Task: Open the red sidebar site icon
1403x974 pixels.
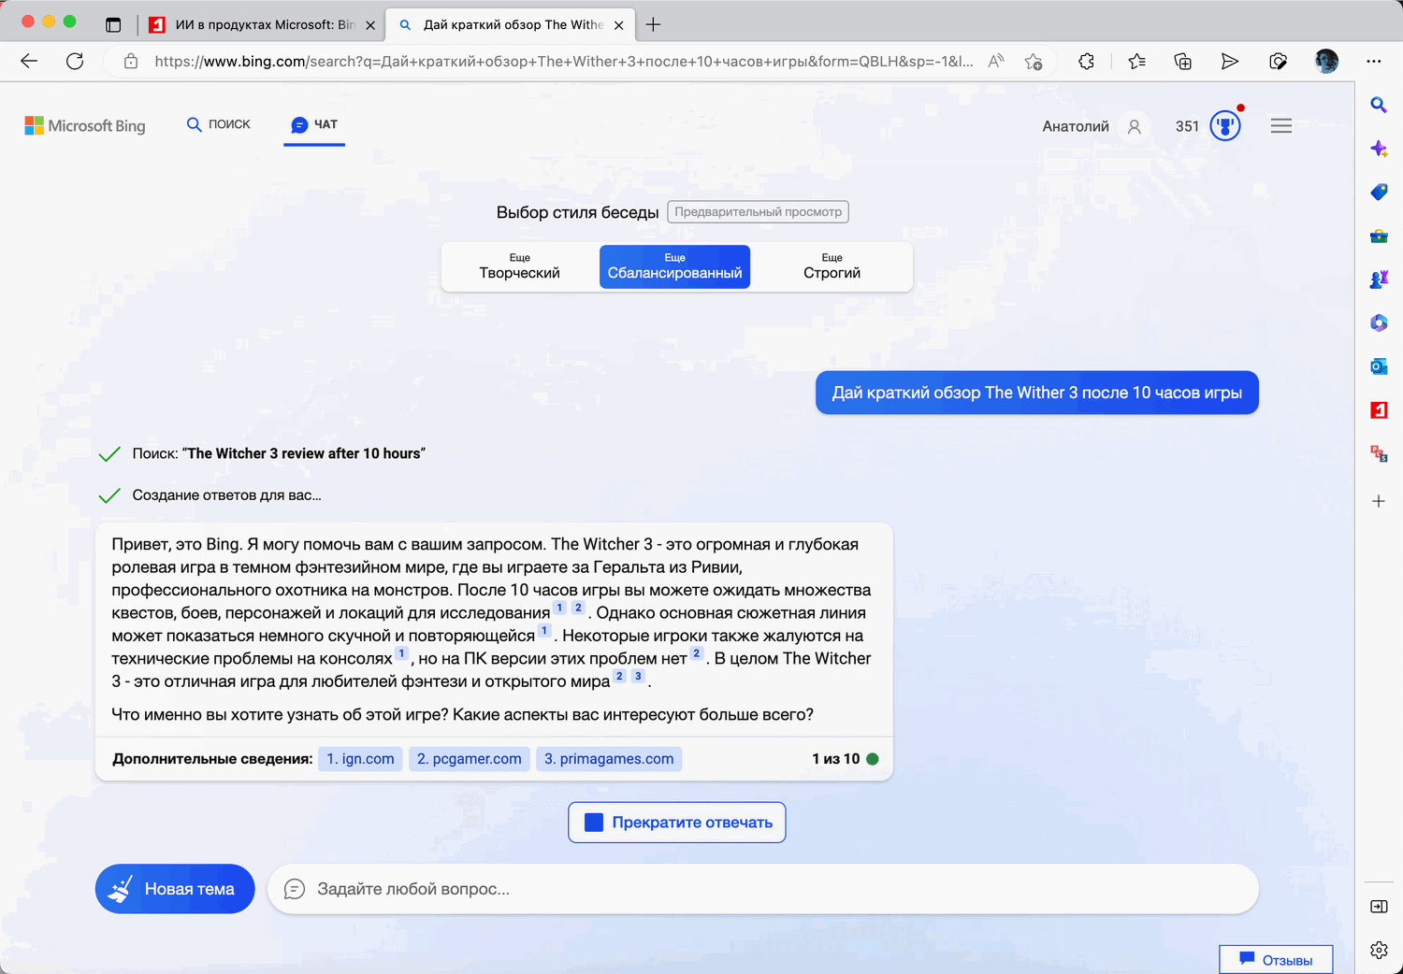Action: (1379, 409)
